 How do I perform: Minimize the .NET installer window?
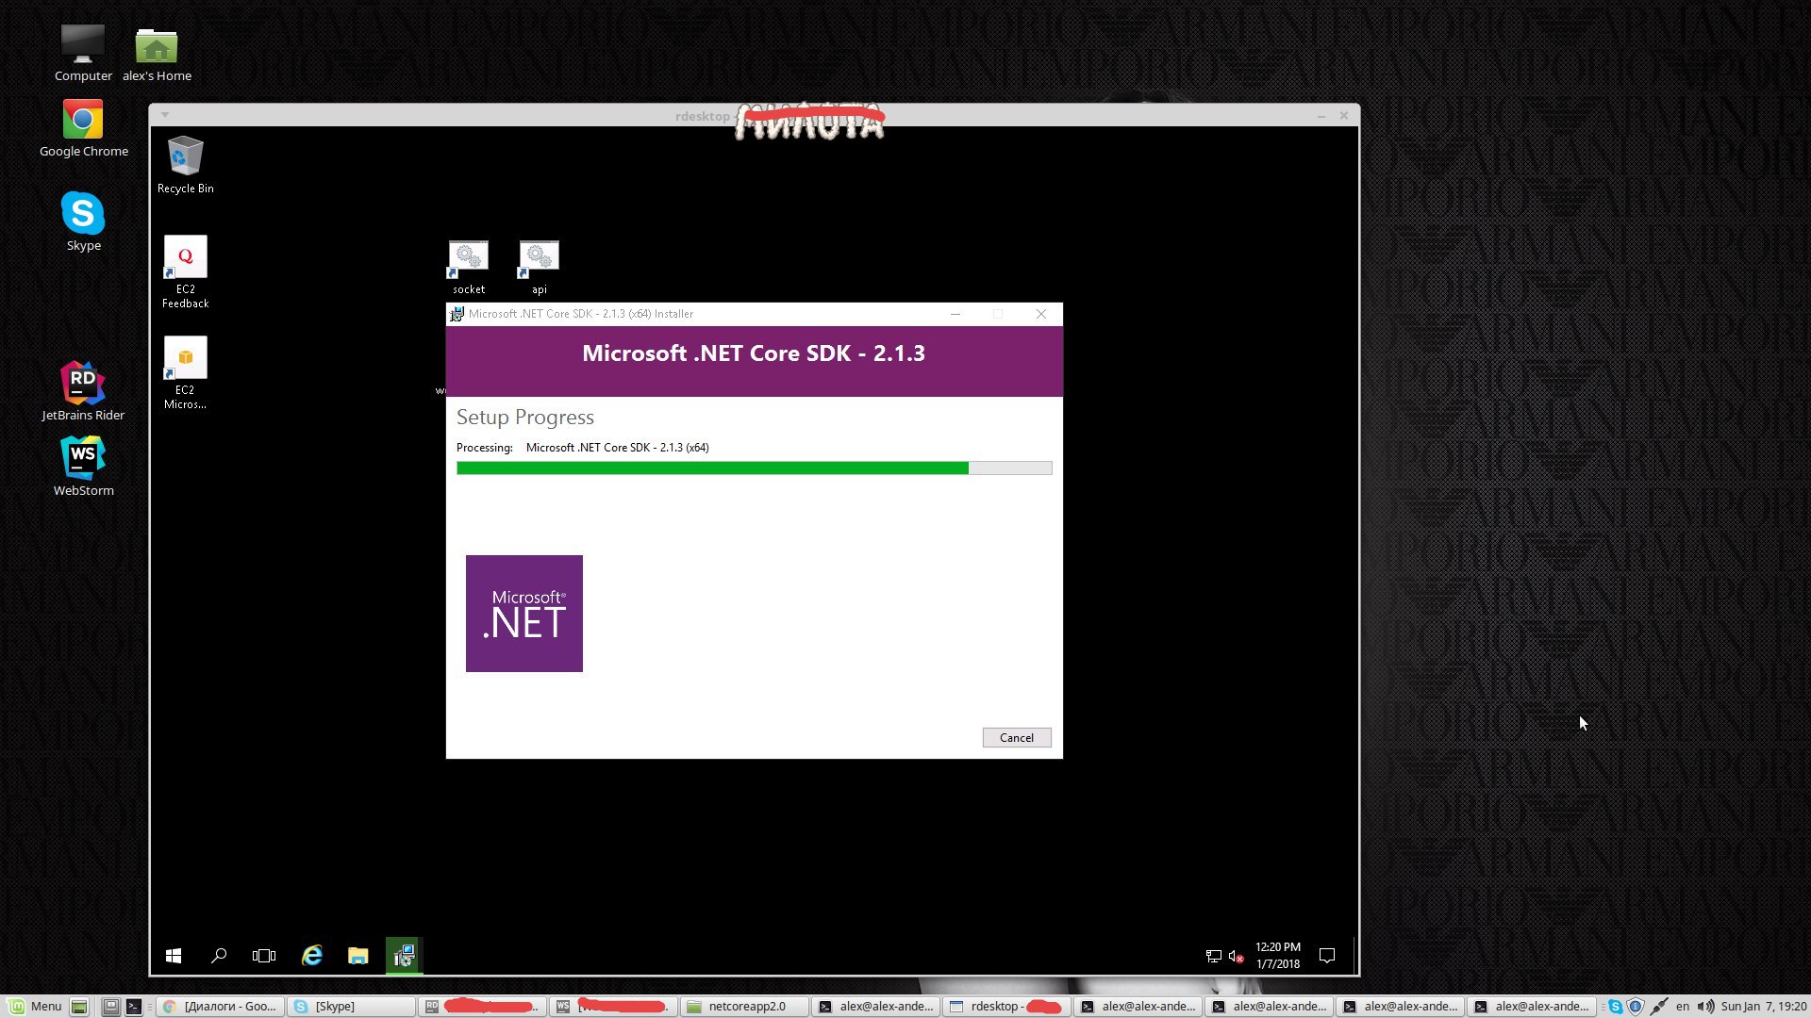pos(955,314)
